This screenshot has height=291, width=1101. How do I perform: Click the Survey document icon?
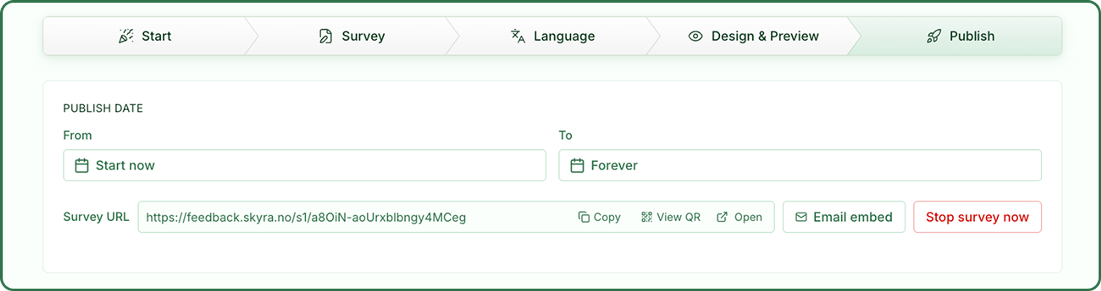coord(325,36)
